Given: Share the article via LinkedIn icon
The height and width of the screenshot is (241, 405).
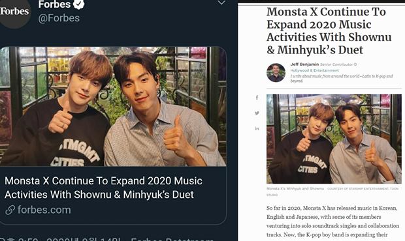Looking at the screenshot, I should 257,128.
